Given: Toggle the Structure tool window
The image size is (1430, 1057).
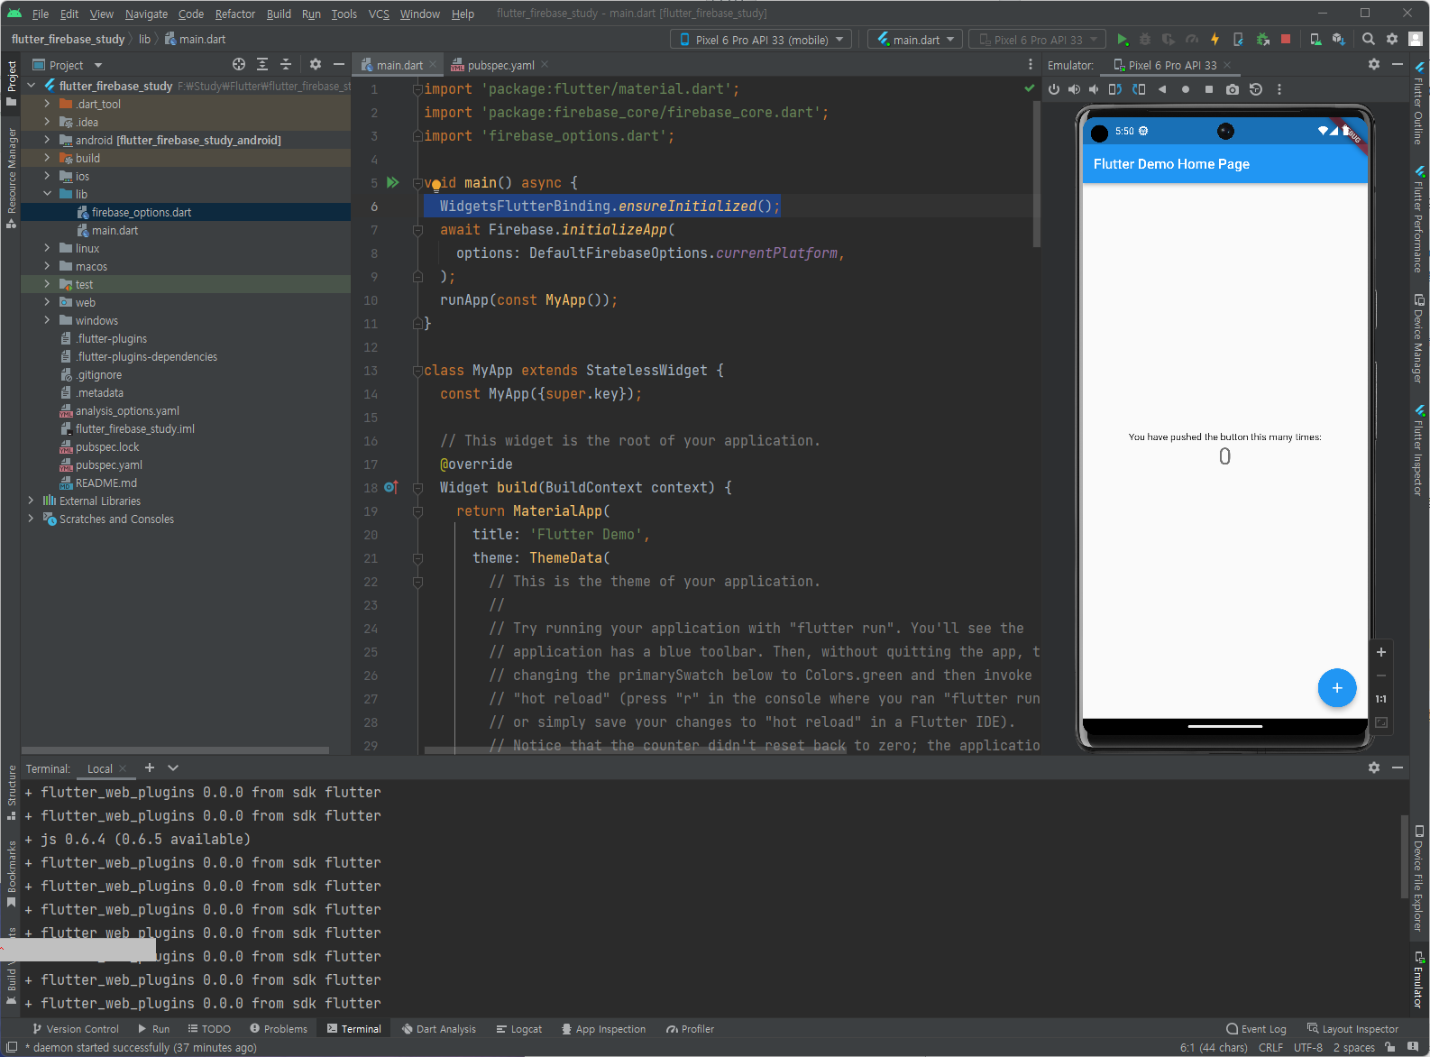Looking at the screenshot, I should coord(12,793).
